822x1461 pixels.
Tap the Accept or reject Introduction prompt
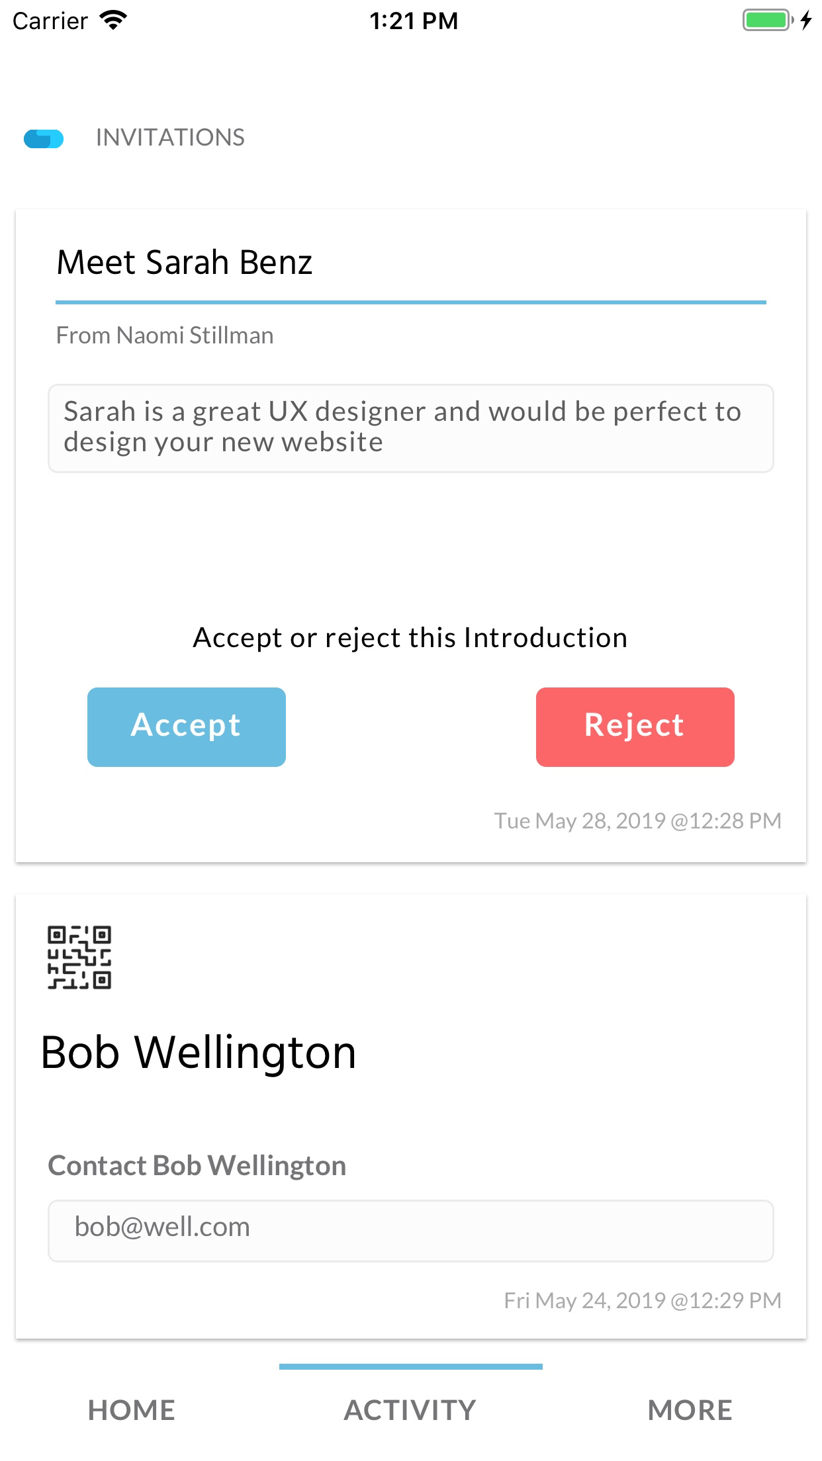(410, 638)
